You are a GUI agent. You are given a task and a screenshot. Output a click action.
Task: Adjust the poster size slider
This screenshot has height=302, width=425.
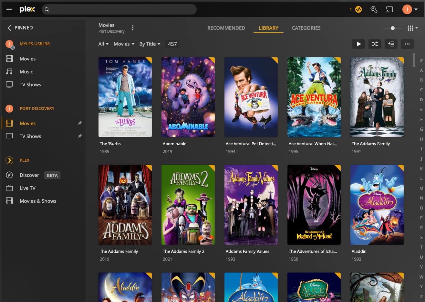pos(392,28)
